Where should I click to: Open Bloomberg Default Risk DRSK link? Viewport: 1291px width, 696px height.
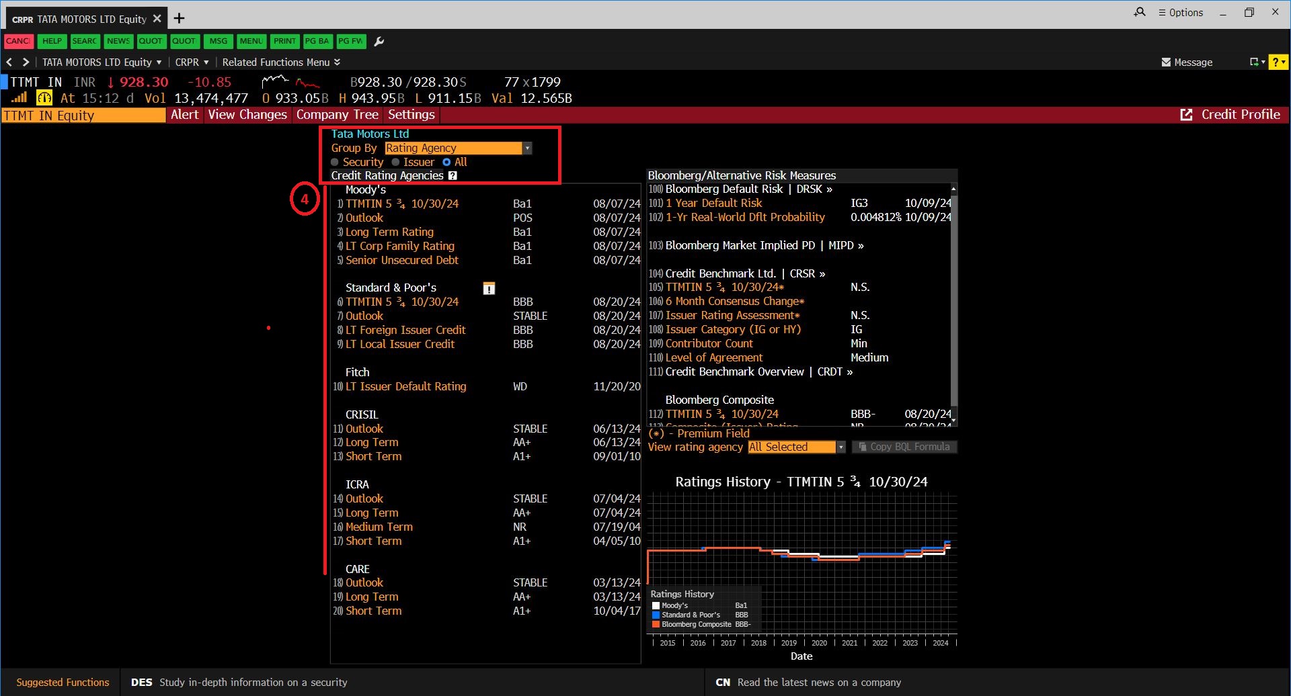point(749,189)
